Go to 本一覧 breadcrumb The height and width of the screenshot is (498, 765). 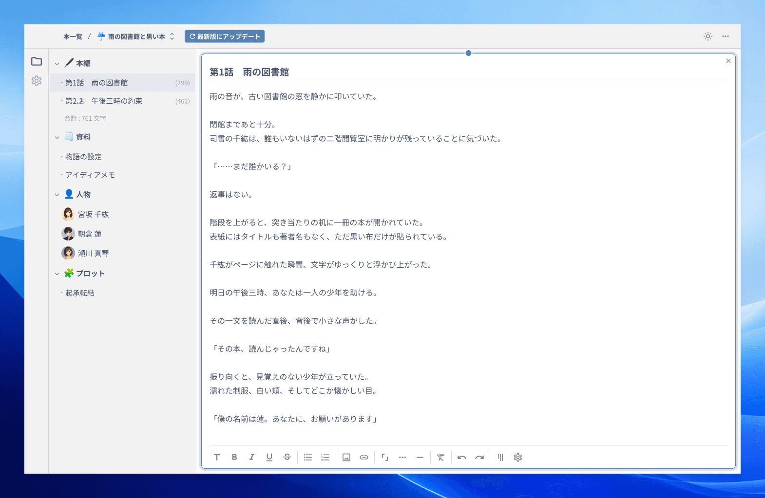73,37
